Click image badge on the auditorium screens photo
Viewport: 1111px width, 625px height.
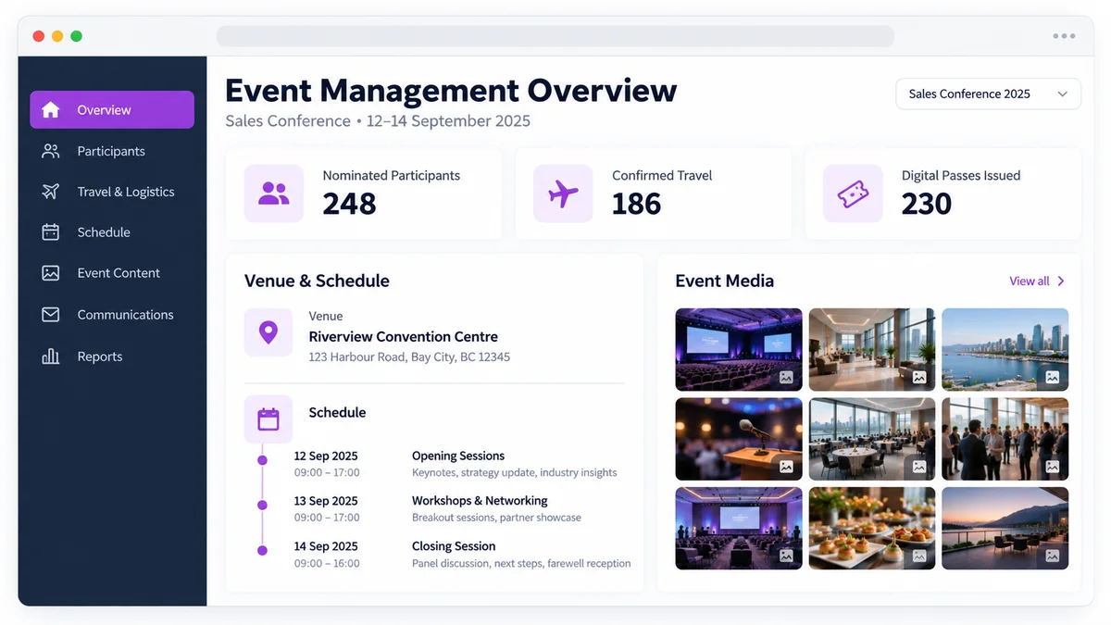coord(786,378)
